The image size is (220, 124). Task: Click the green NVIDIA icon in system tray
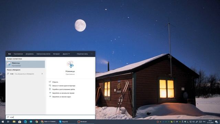pyautogui.click(x=180, y=122)
